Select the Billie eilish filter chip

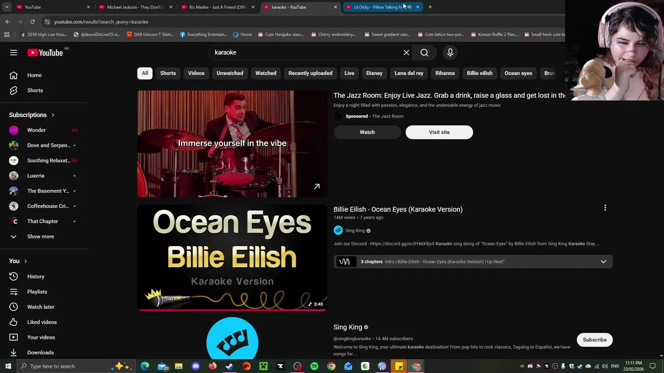point(479,73)
